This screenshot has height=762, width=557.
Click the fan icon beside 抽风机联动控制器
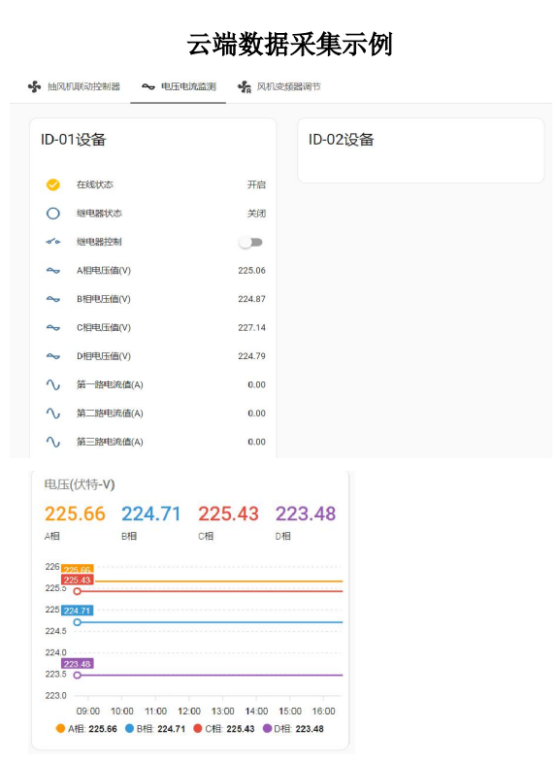[x=35, y=86]
